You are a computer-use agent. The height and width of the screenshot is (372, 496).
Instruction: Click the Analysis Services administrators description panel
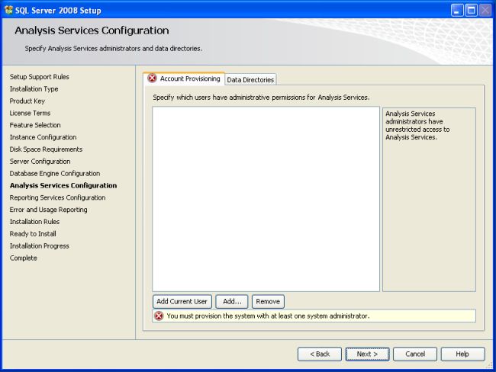[x=429, y=200]
